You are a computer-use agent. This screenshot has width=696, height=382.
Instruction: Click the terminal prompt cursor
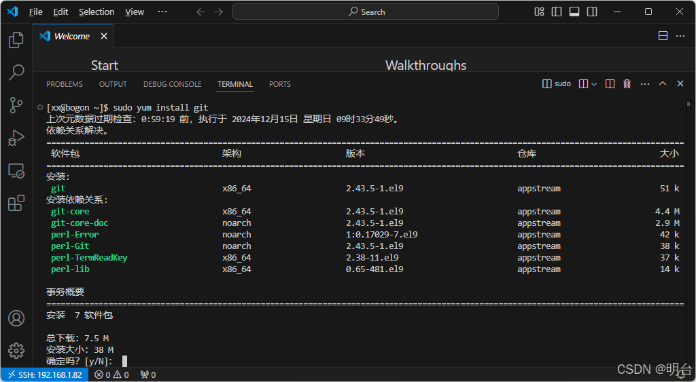pyautogui.click(x=125, y=361)
